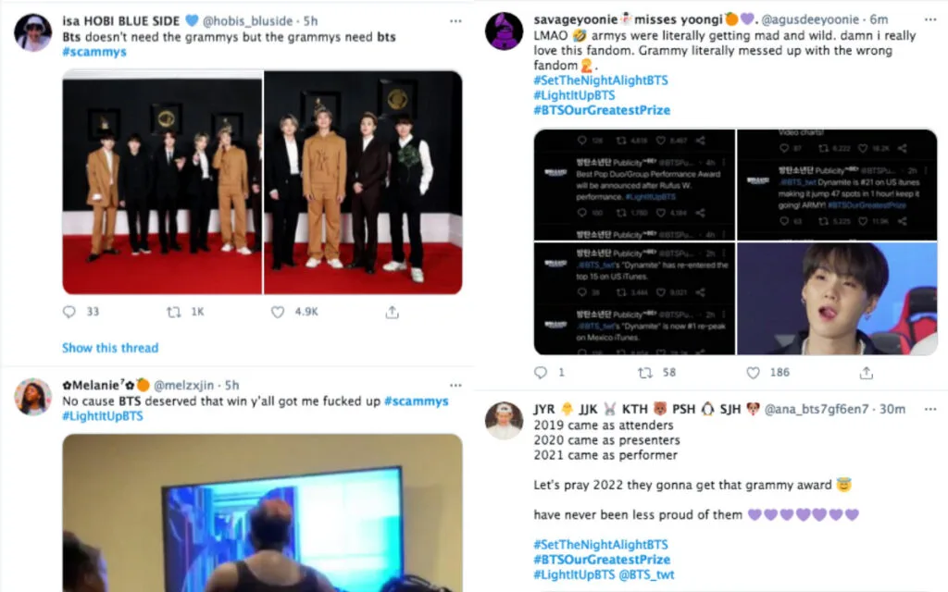Open #BTSOurGreatestPrize hashtag in agusdeeyoonie tweet
The width and height of the screenshot is (948, 592).
point(602,110)
